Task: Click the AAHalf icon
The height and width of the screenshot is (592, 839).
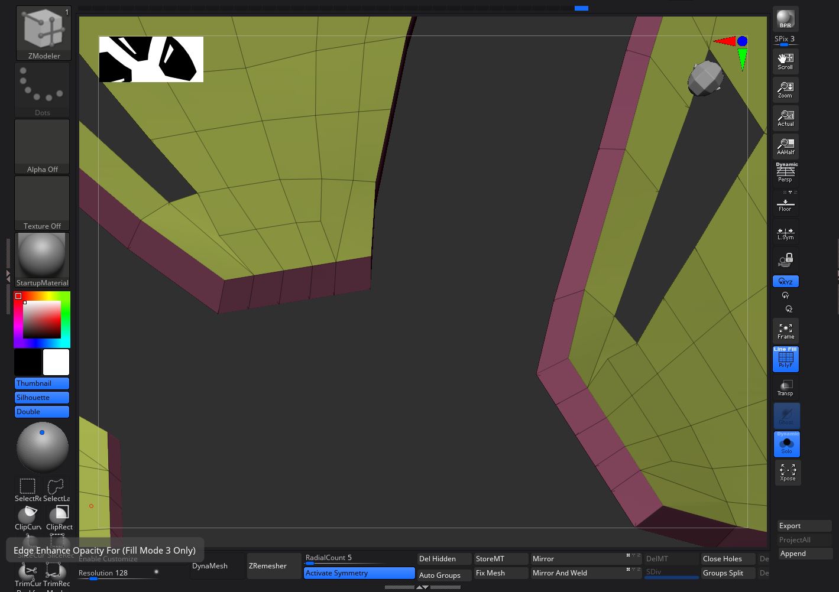Action: click(785, 146)
